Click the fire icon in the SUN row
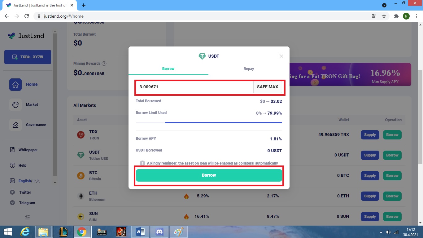Screen dimensions: 423x238 pos(186,217)
